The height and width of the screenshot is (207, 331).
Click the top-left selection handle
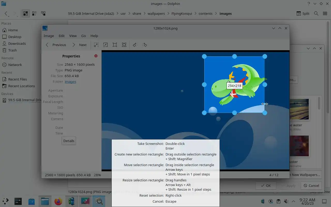pyautogui.click(x=204, y=56)
